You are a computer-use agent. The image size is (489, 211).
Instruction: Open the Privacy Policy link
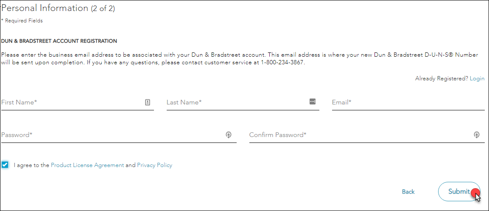click(154, 165)
